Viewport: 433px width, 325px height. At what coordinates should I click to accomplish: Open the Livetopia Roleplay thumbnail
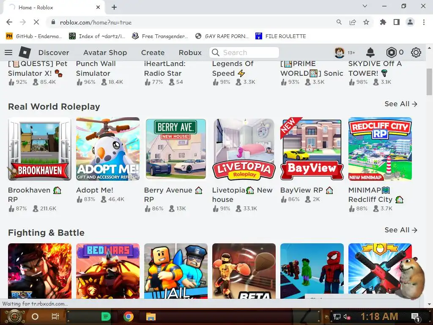(x=244, y=149)
